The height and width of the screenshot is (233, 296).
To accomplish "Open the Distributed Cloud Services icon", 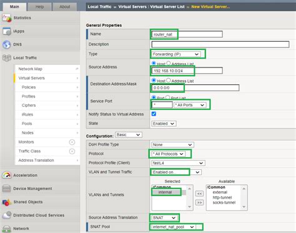I will tap(7, 215).
